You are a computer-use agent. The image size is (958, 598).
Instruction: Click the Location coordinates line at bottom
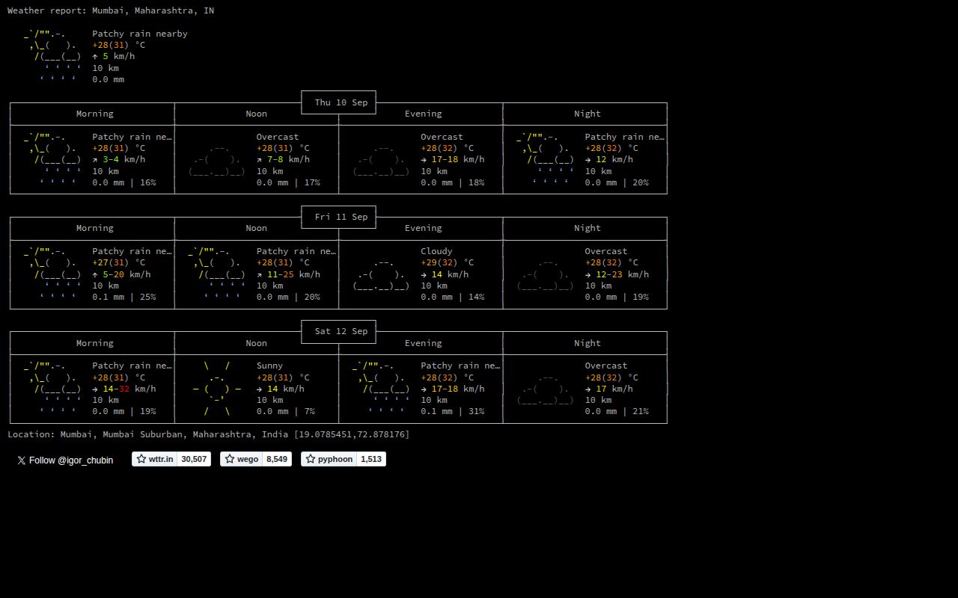[x=209, y=434]
